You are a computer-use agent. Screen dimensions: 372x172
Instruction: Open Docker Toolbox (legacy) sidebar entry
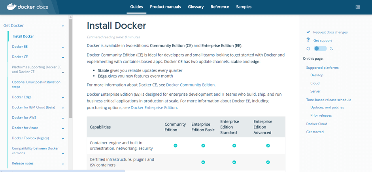click(30, 138)
